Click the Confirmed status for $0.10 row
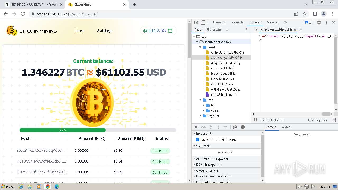 click(160, 151)
